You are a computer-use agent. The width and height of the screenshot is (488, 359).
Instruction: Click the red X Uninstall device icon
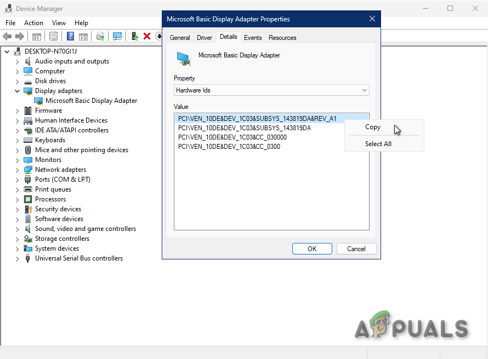147,36
